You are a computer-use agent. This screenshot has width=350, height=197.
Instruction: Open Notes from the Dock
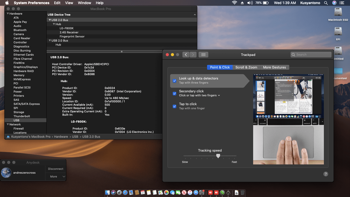[149, 193]
